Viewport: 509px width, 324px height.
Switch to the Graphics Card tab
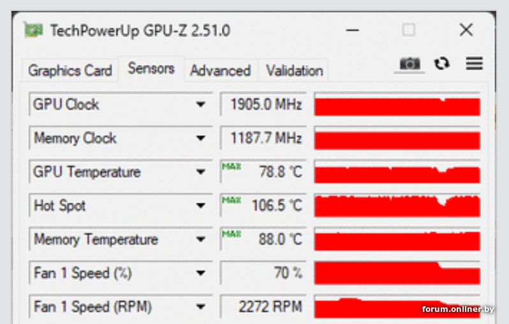click(x=70, y=70)
